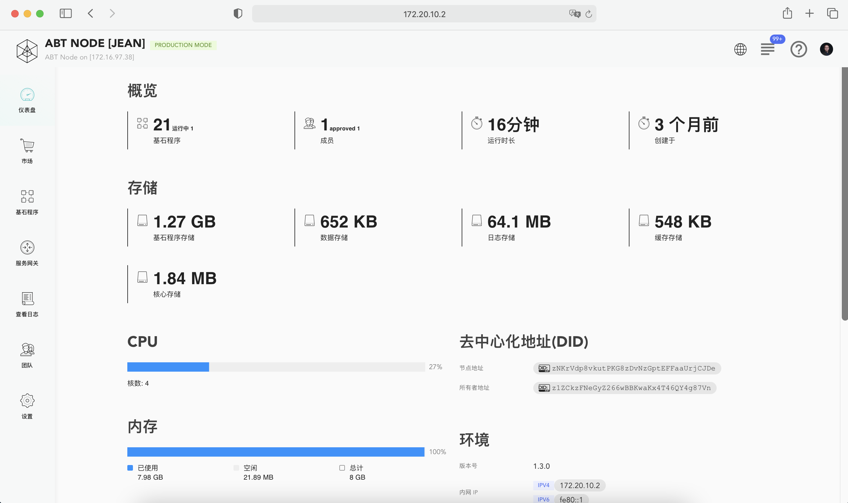Click the globe language switcher icon
848x503 pixels.
[740, 49]
